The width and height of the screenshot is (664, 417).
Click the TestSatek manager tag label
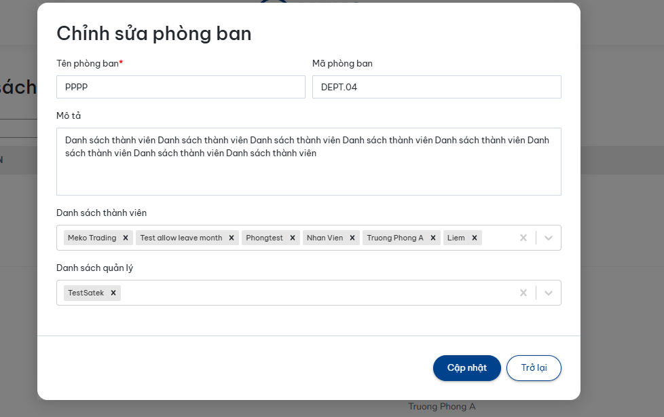pyautogui.click(x=86, y=293)
